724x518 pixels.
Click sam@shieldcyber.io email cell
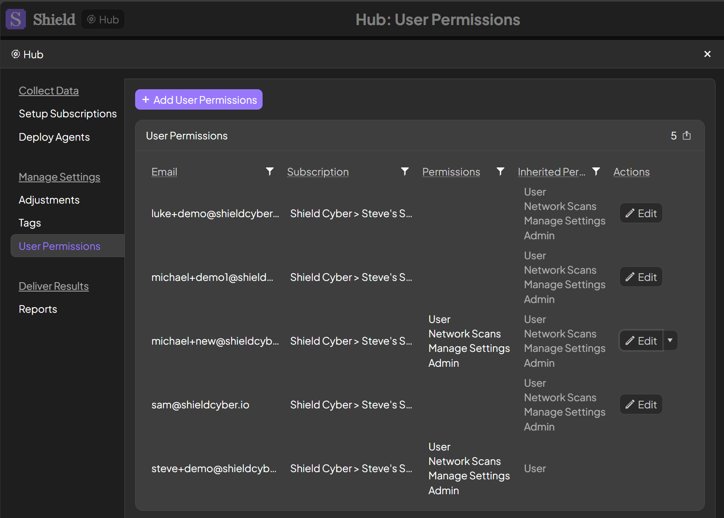[x=200, y=405]
